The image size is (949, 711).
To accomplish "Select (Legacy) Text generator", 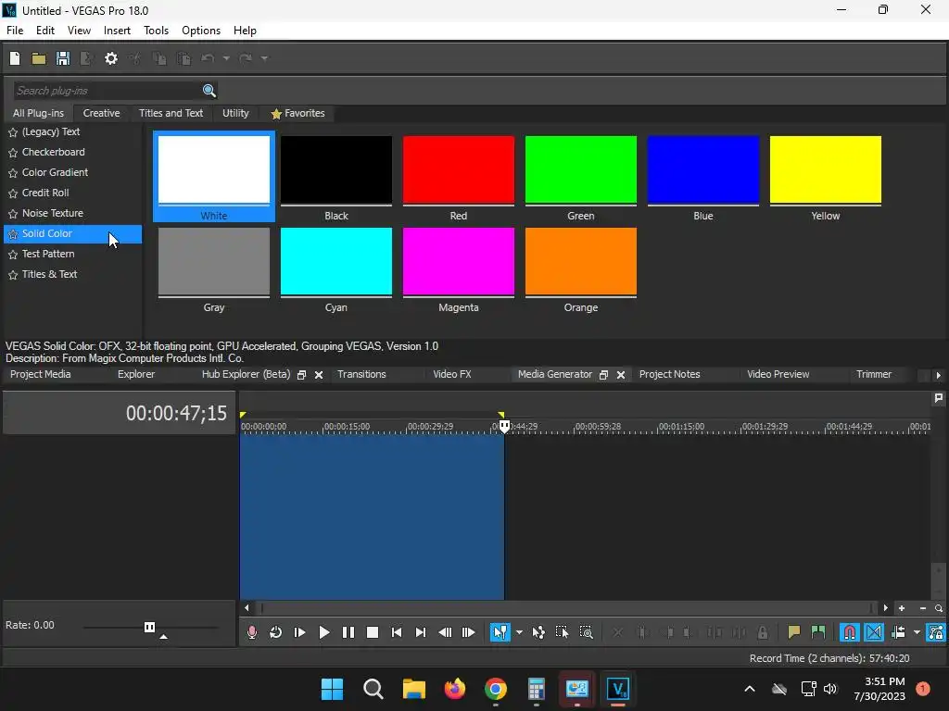I will [x=51, y=131].
